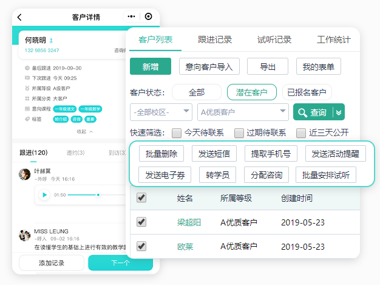Viewport: 380px width, 285px height.
Task: Click the 导出 button
Action: 268,66
